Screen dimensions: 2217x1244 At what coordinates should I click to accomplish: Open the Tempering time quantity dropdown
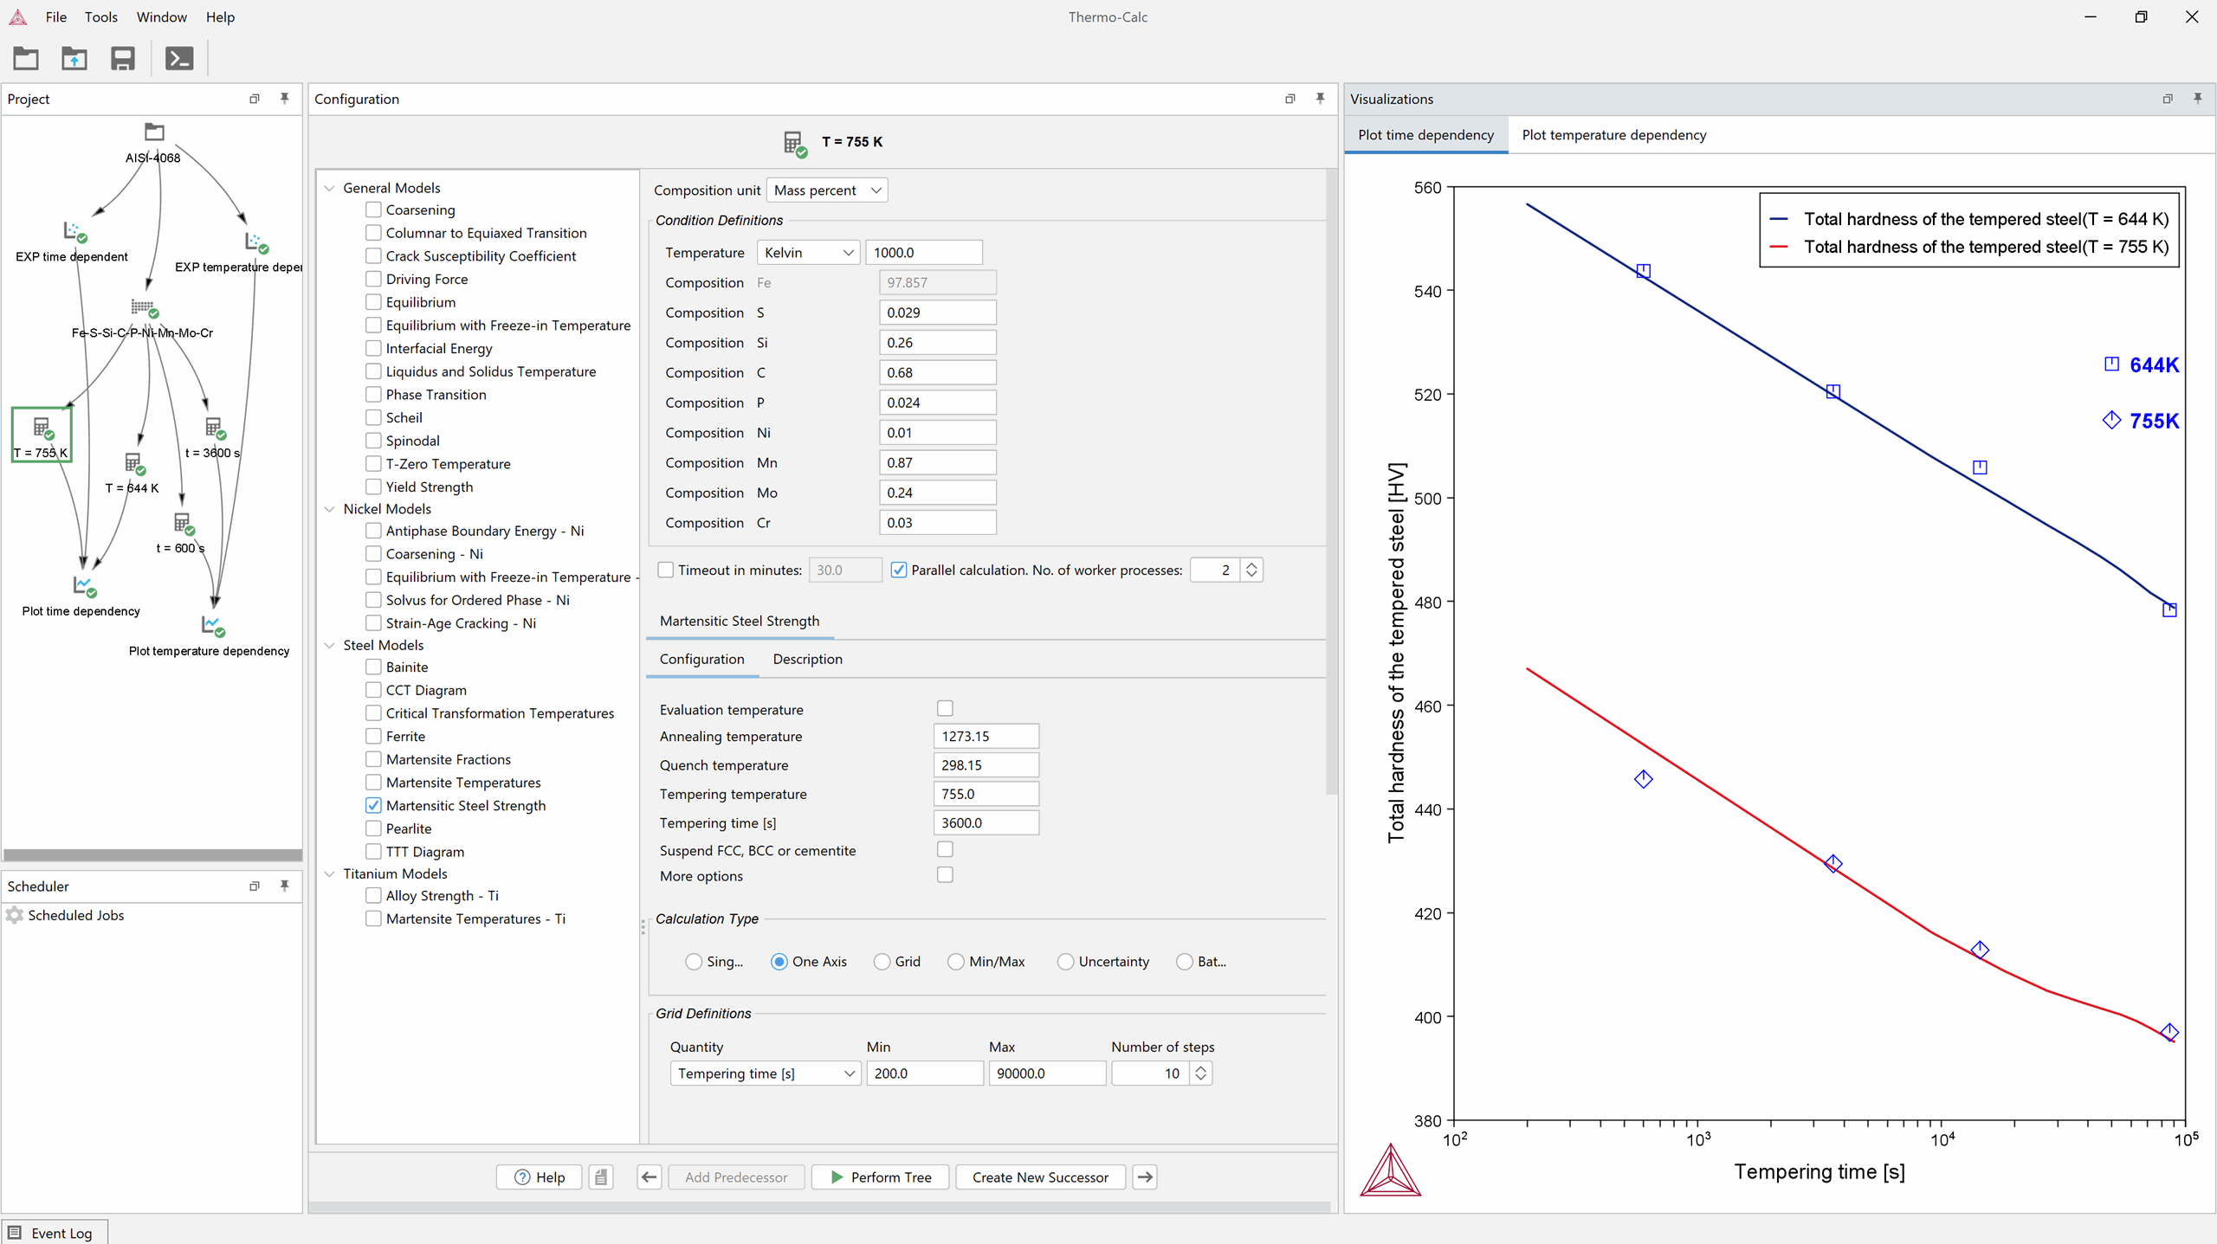pos(765,1073)
